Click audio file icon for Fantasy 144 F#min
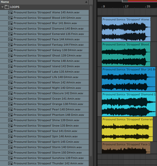157x166 pixels. [10, 45]
